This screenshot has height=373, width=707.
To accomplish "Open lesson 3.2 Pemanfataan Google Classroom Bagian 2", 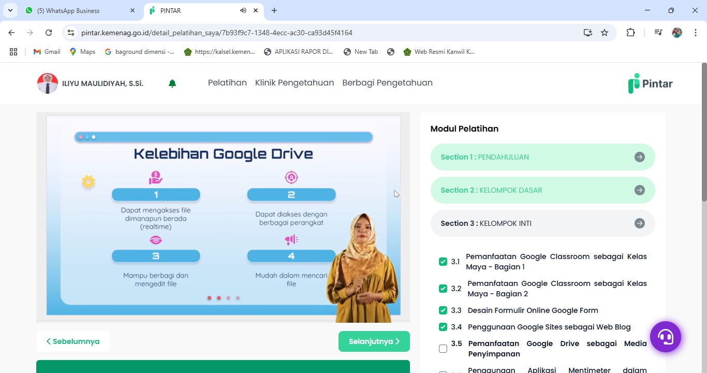I will 557,289.
